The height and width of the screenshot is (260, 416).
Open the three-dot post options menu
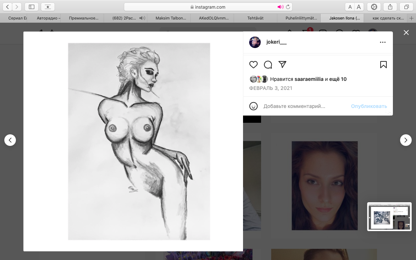383,42
